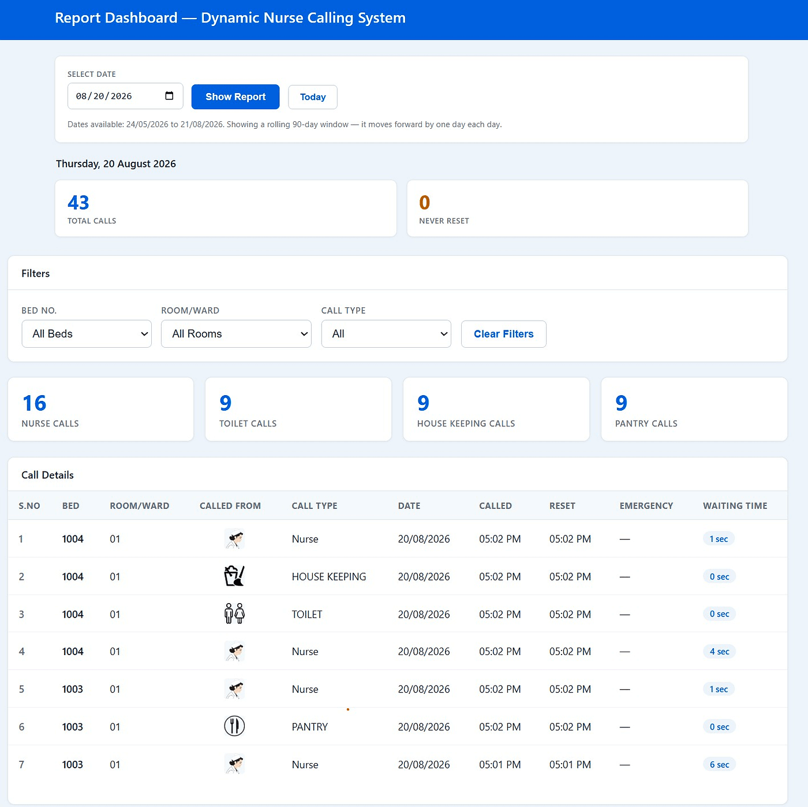Jump to the Today button

click(x=313, y=97)
